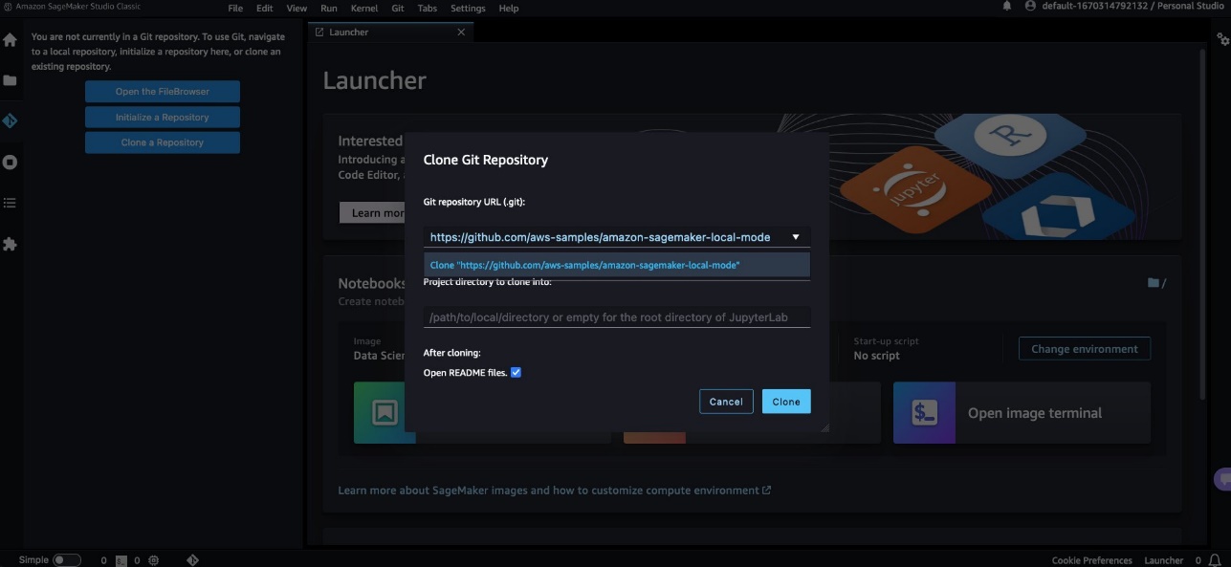Open the File Browser folder icon
The height and width of the screenshot is (567, 1231).
10,80
